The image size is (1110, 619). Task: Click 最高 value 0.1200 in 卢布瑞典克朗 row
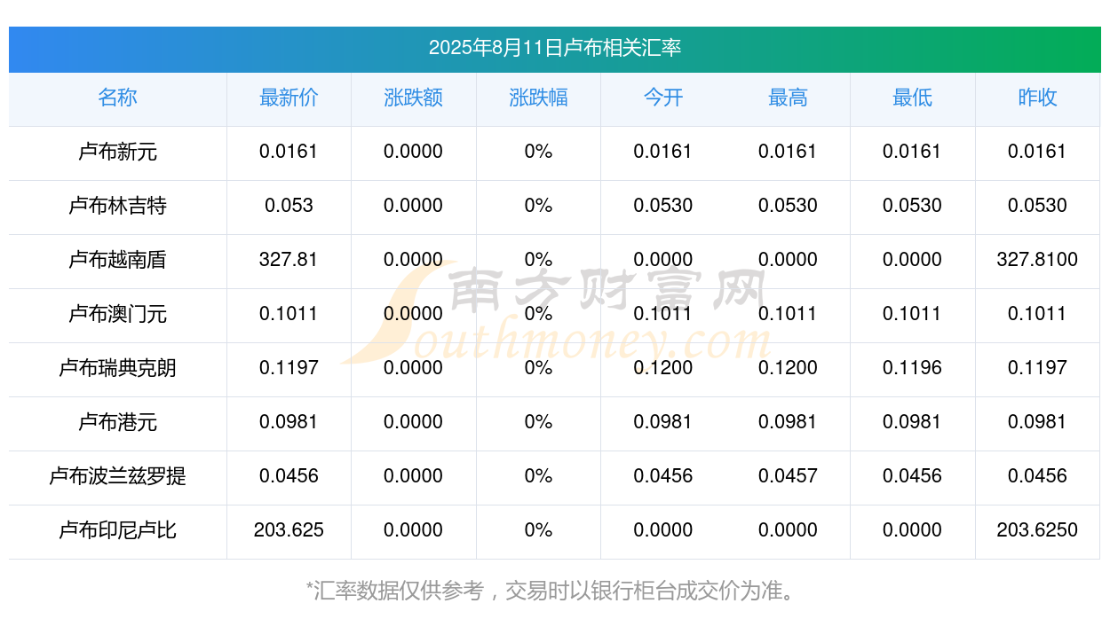point(788,368)
